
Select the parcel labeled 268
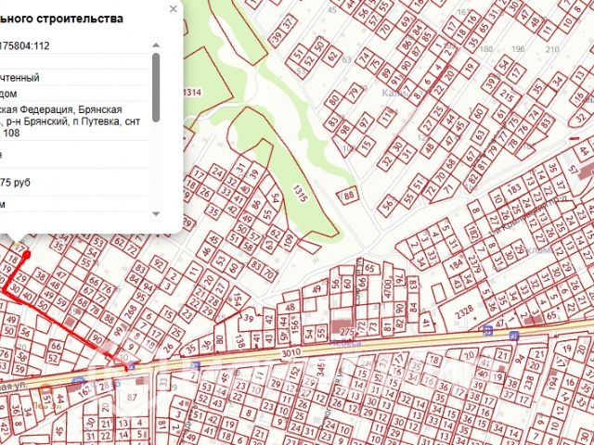131,312
